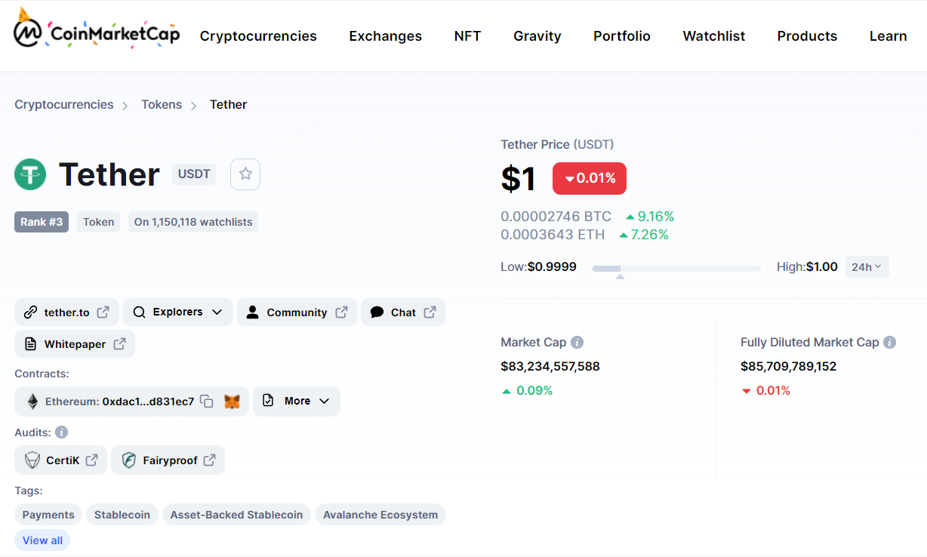Click the external-link arrow next to Fairyproof
This screenshot has width=927, height=557.
[209, 460]
